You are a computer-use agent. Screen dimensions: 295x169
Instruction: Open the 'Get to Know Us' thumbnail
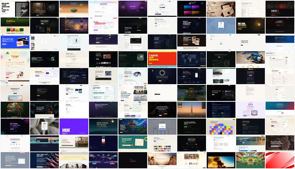click(74, 160)
